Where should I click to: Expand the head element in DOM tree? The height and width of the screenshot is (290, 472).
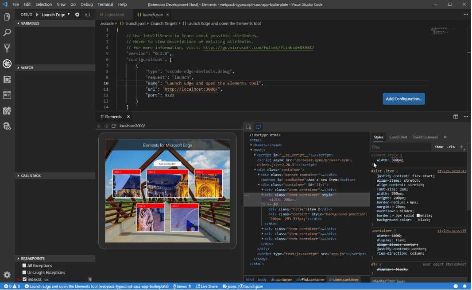point(251,145)
